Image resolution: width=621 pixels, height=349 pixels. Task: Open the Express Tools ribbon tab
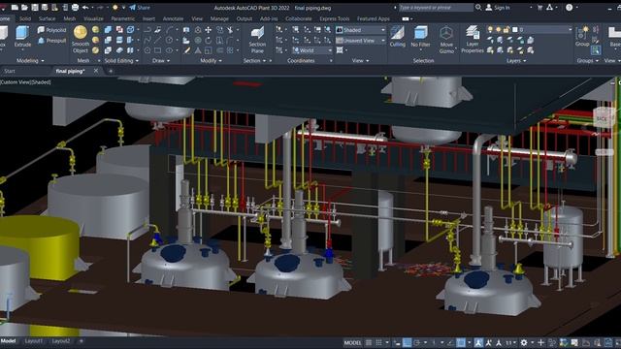point(334,18)
